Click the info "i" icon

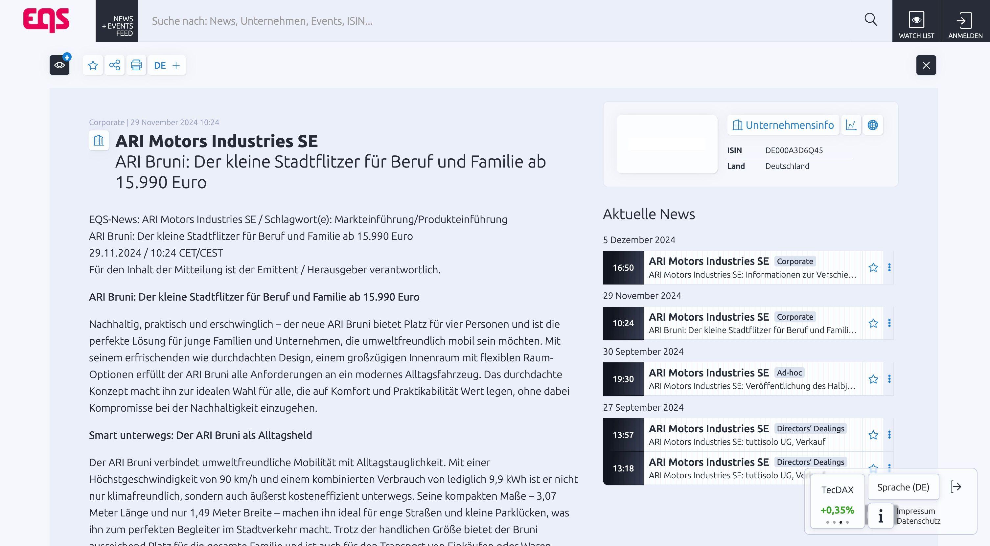tap(881, 516)
